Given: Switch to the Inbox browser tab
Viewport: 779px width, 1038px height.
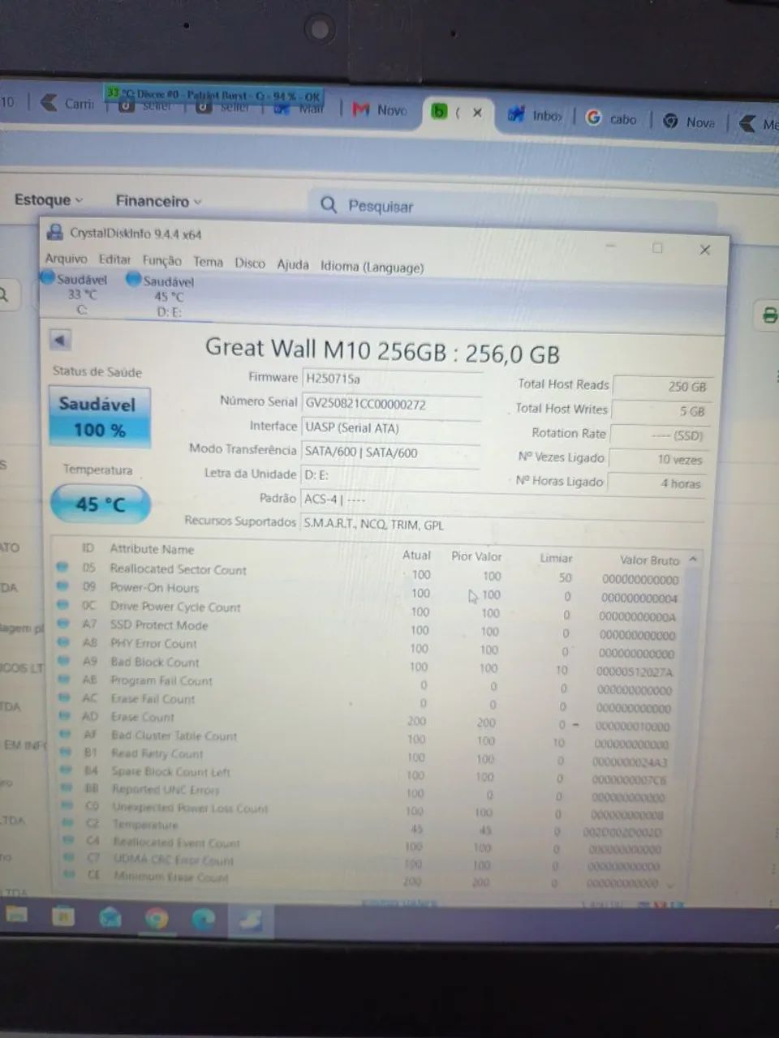Looking at the screenshot, I should coord(536,116).
